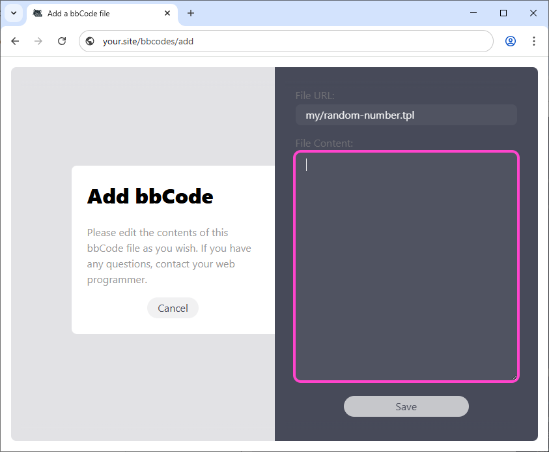Open a new browser tab
Image resolution: width=549 pixels, height=452 pixels.
(x=191, y=13)
